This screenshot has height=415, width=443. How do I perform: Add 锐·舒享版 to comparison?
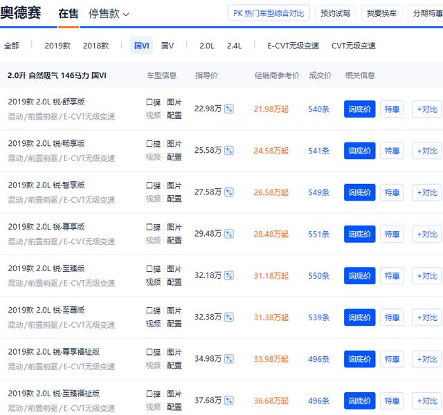[x=427, y=109]
